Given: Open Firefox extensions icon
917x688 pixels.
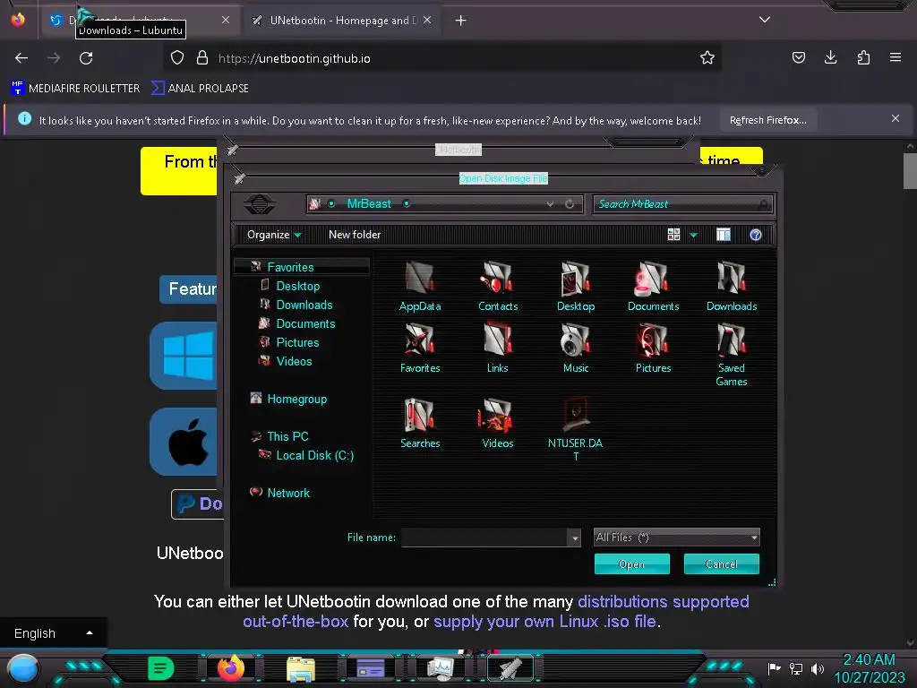Looking at the screenshot, I should [863, 58].
